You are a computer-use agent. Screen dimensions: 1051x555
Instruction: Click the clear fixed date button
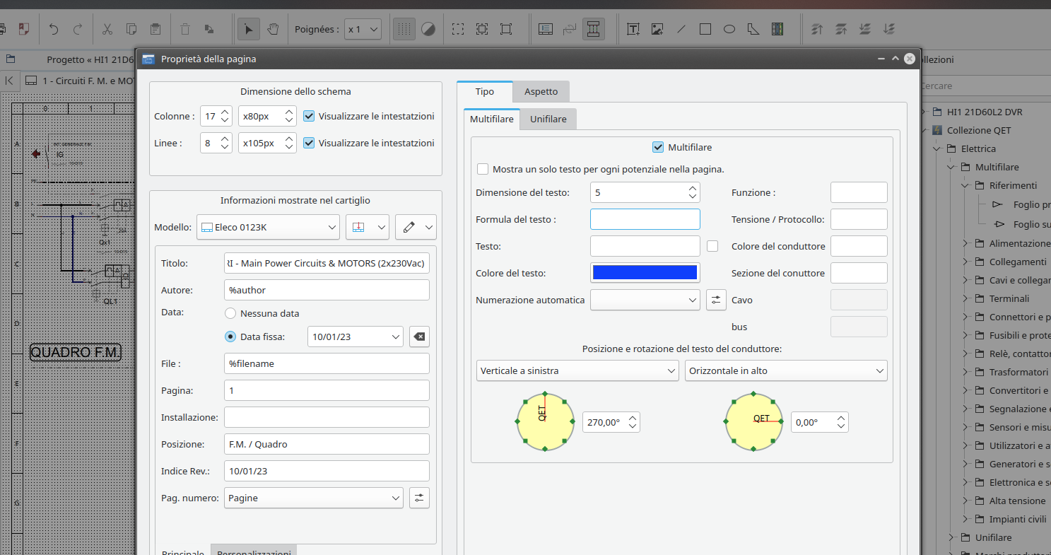coord(419,337)
